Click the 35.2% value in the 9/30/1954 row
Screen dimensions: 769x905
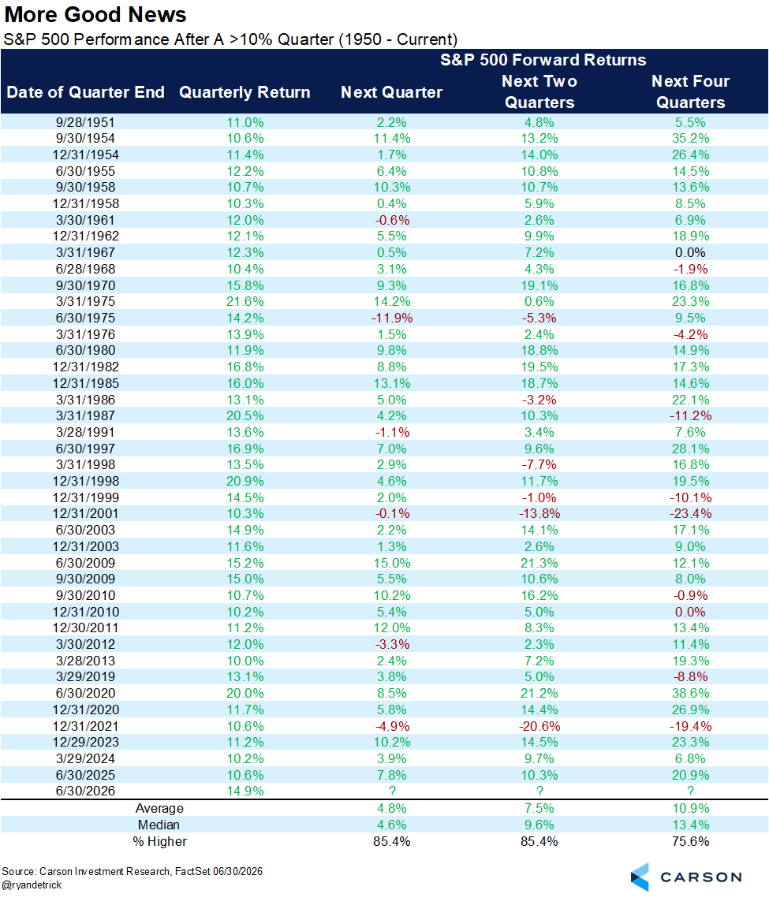pos(690,139)
